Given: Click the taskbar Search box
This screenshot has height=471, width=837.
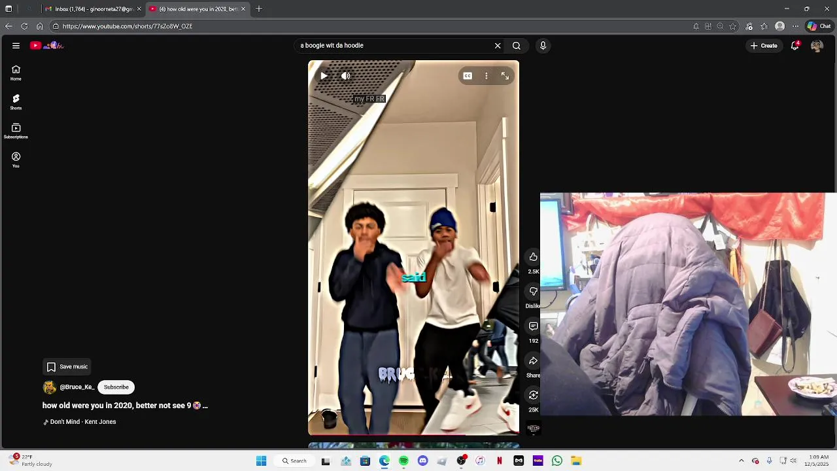Looking at the screenshot, I should [294, 461].
